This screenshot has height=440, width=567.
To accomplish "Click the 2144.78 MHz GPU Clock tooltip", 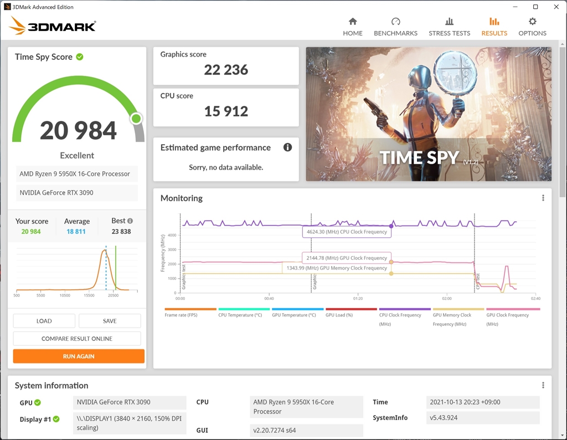I will 347,258.
